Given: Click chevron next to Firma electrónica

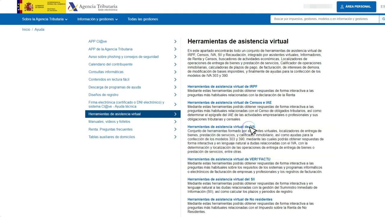Looking at the screenshot, I should [175, 104].
